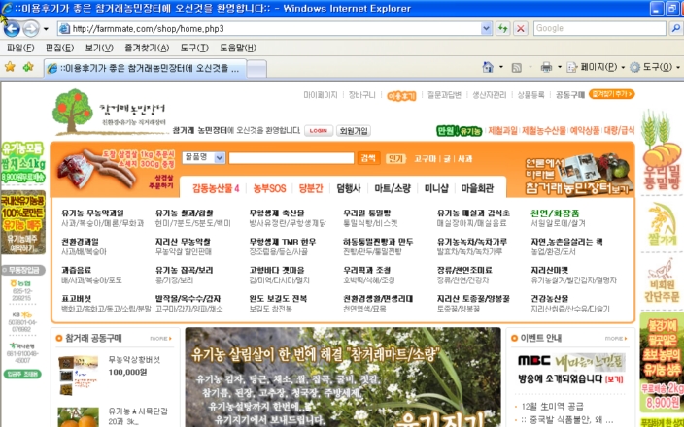
Task: Open the 도움말(H) menu
Action: (x=238, y=48)
